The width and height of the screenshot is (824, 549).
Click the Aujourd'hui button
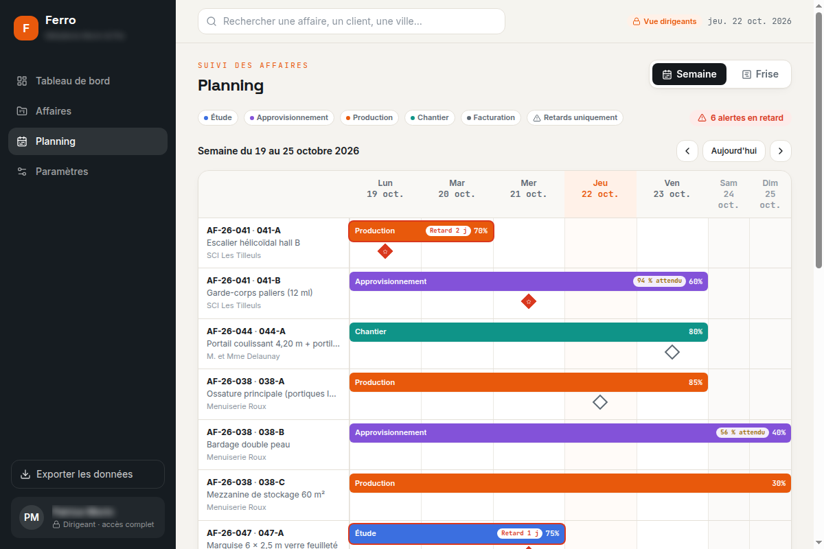(x=734, y=151)
